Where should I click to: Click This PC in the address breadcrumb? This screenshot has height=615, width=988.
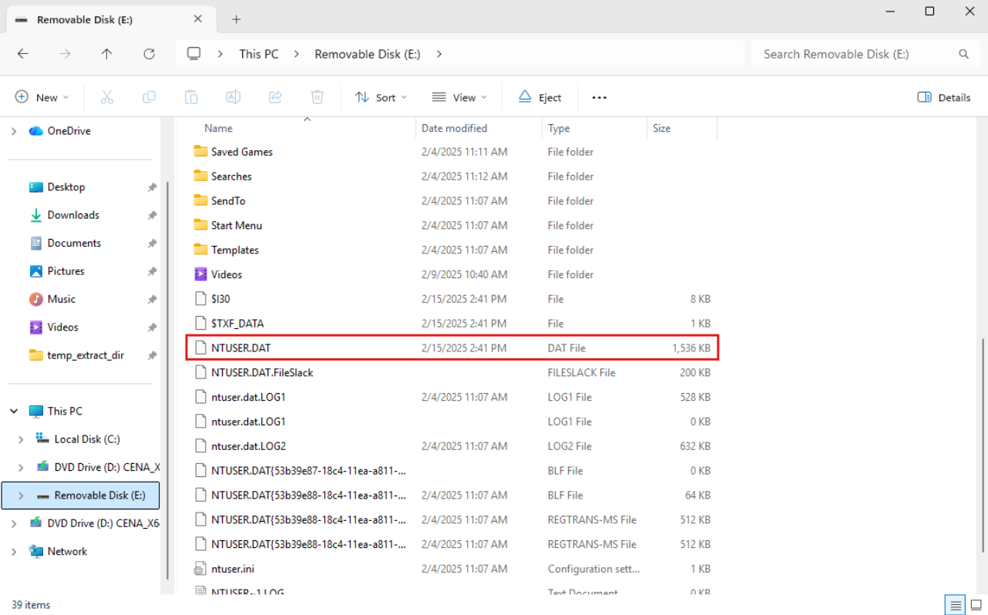click(258, 54)
